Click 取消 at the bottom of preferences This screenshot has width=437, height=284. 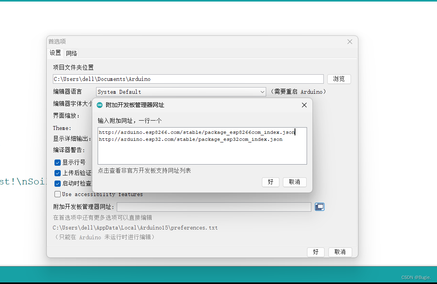(340, 252)
